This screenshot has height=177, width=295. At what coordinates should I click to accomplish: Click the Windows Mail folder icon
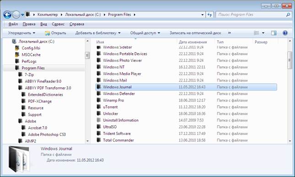[x=99, y=80]
